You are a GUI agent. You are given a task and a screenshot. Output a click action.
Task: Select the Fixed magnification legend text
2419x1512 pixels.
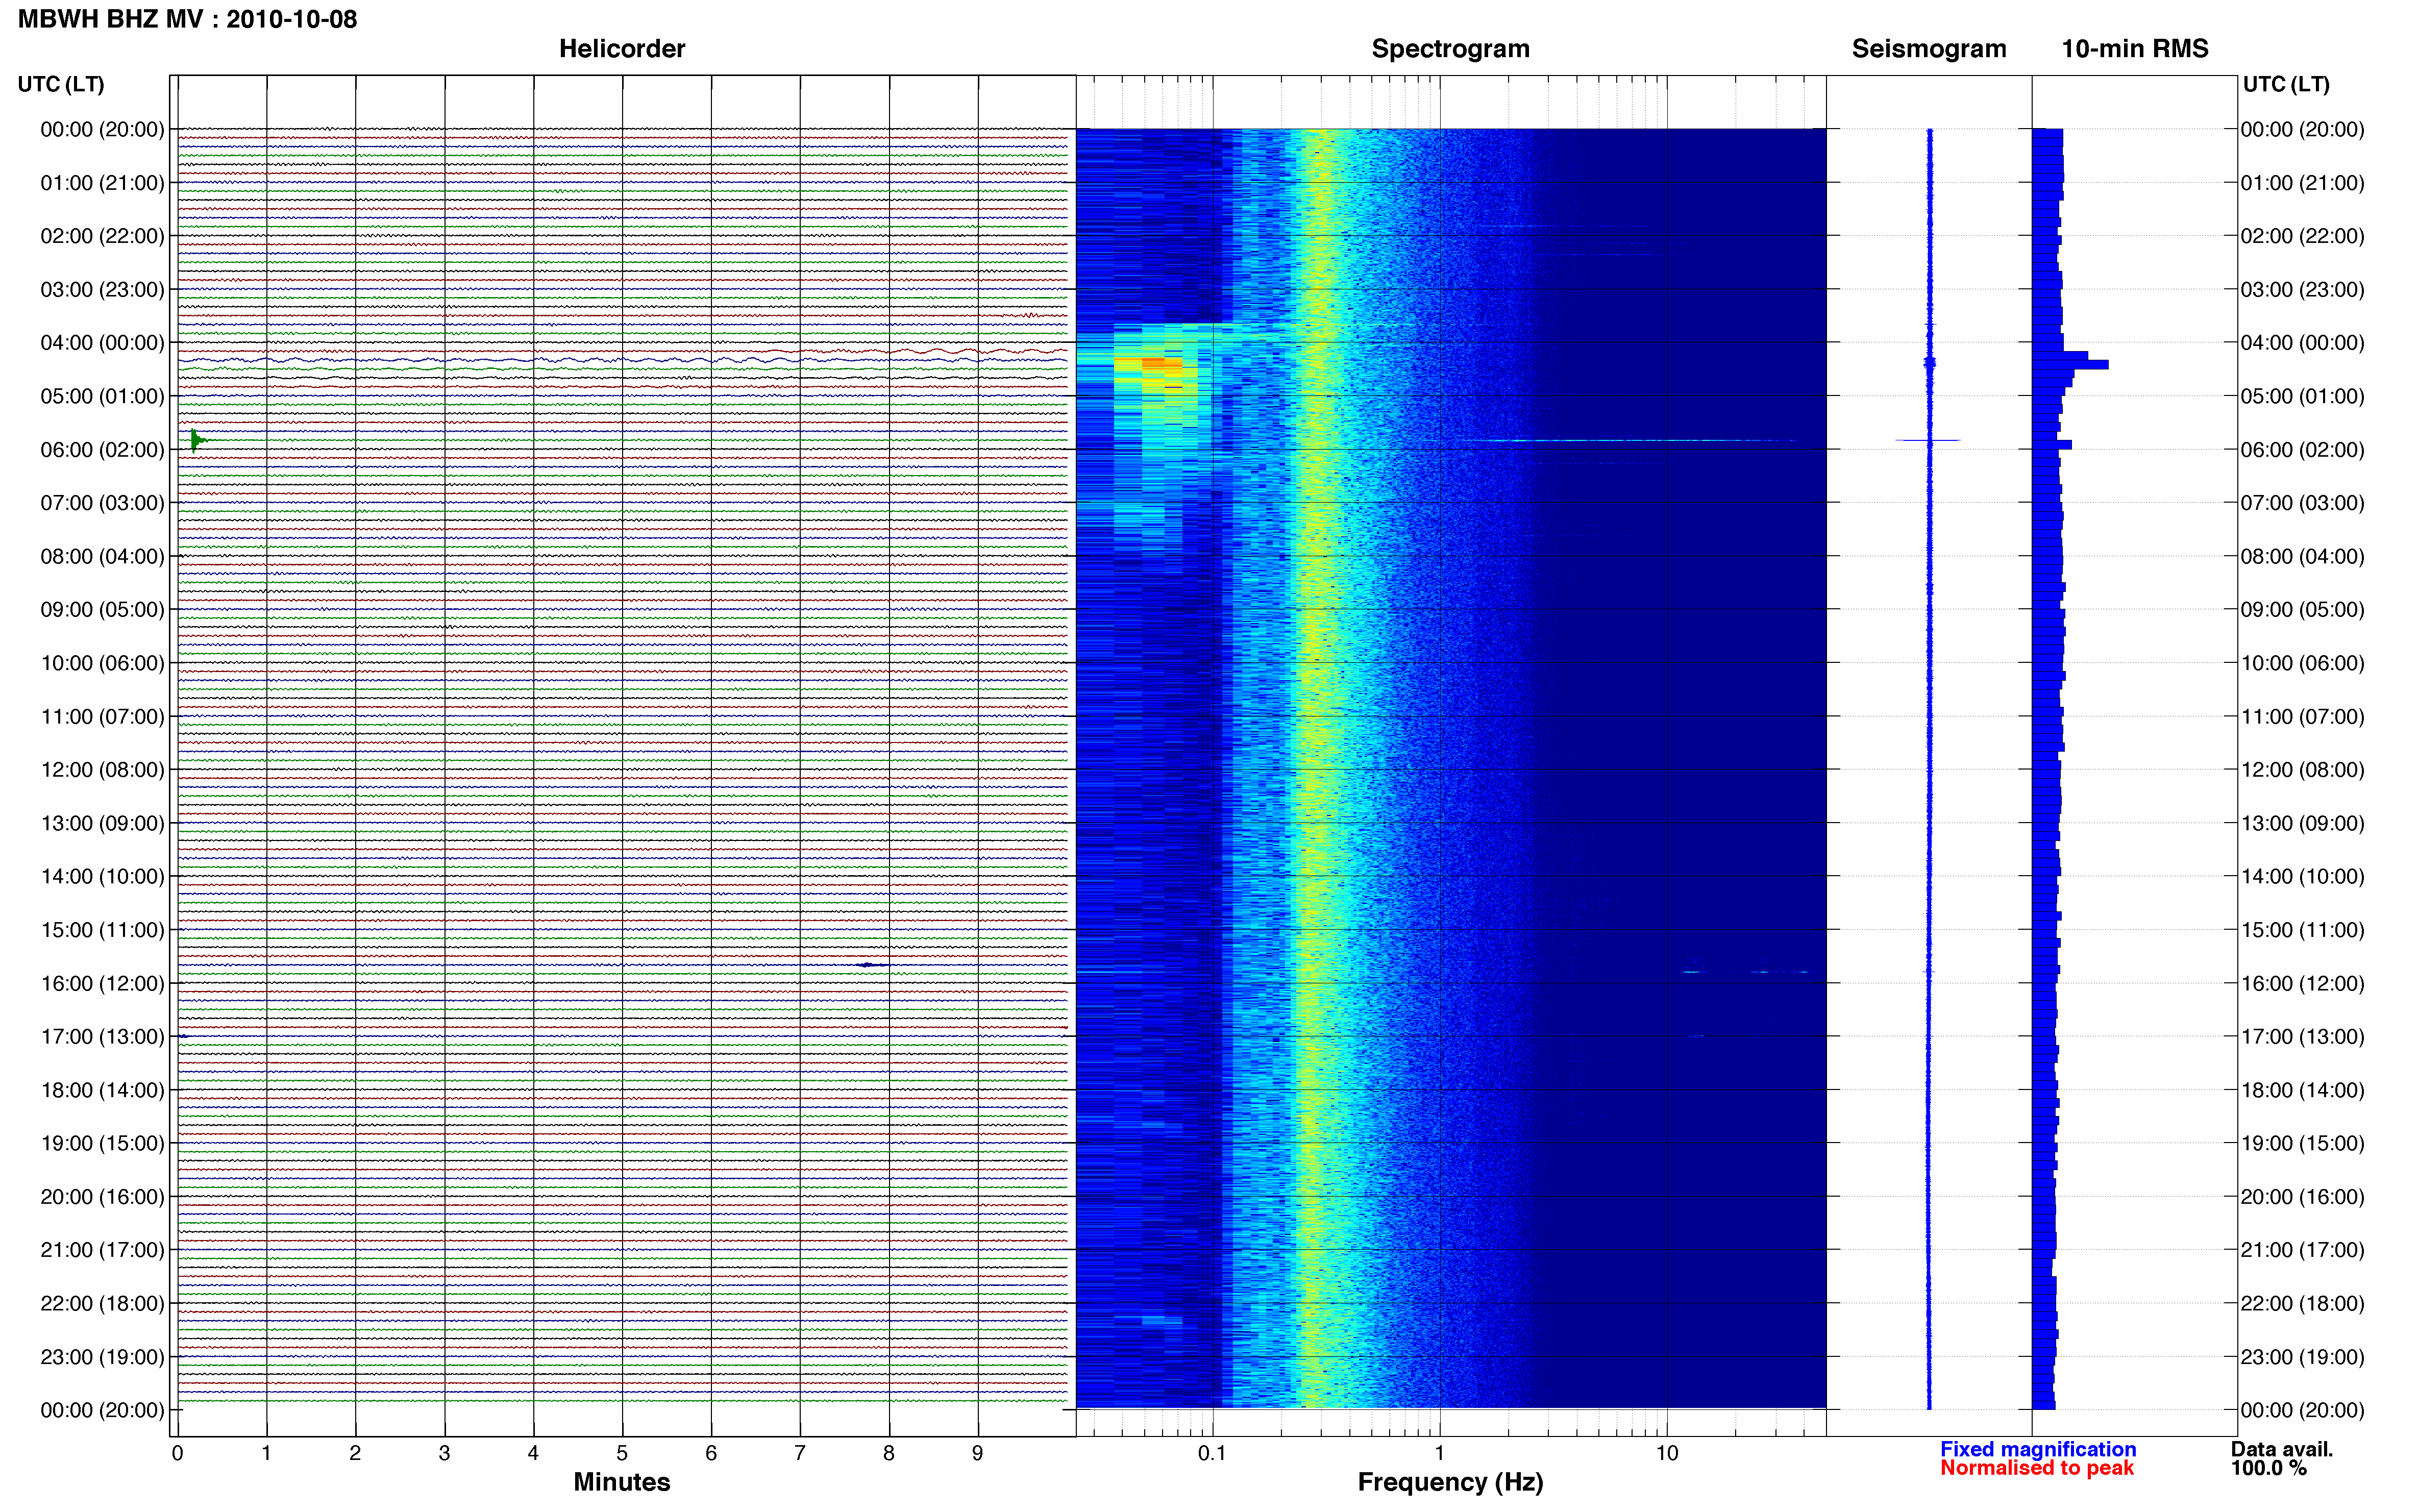[x=2037, y=1449]
